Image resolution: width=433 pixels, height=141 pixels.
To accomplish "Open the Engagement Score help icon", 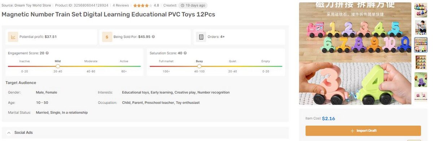I will (x=47, y=53).
